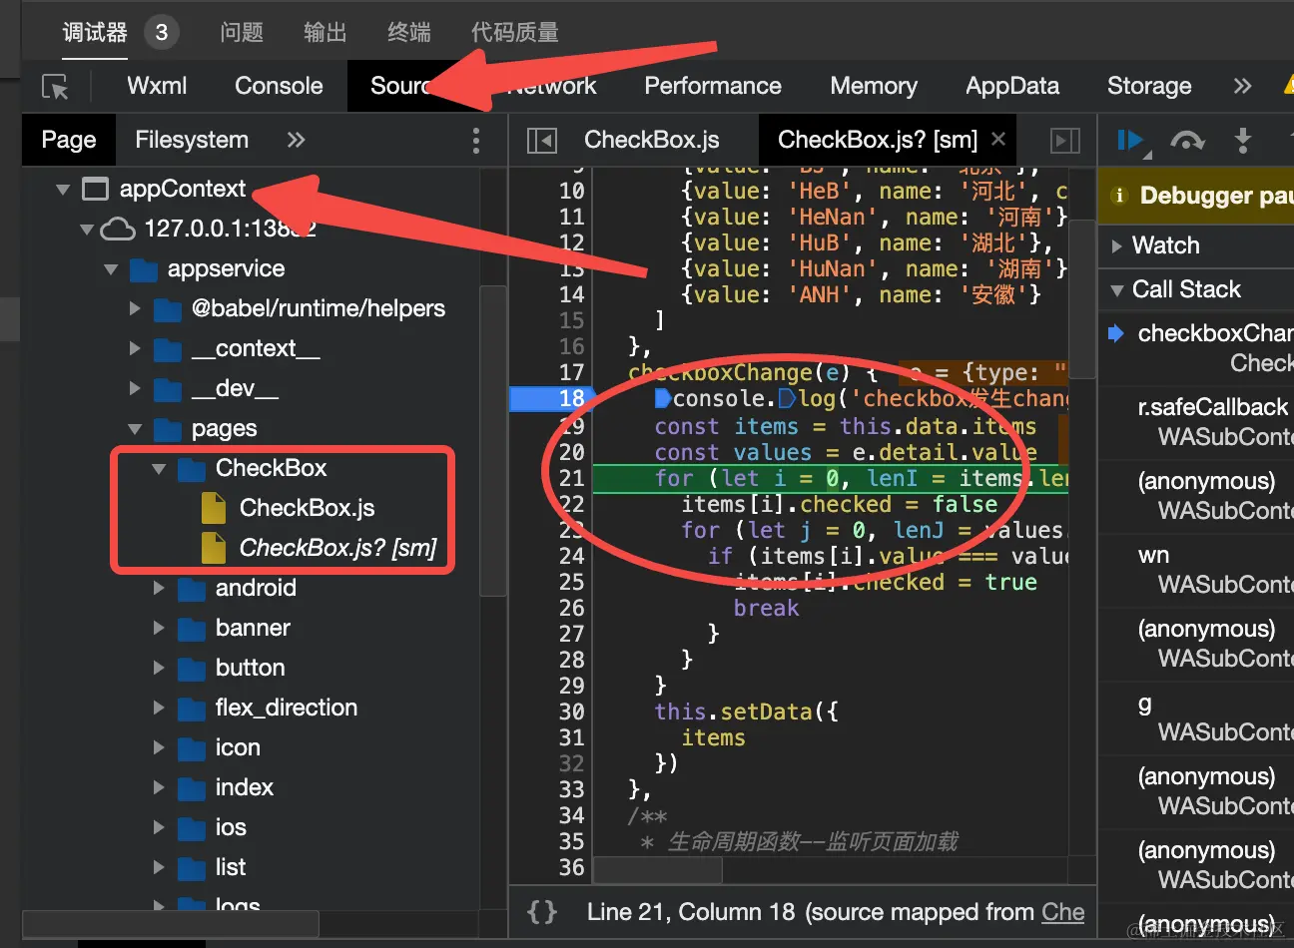
Task: Expand the index folder
Action: coord(159,787)
